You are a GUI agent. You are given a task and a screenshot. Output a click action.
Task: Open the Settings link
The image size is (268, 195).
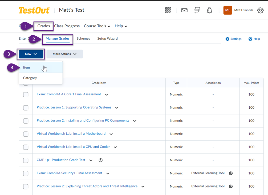pyautogui.click(x=233, y=39)
